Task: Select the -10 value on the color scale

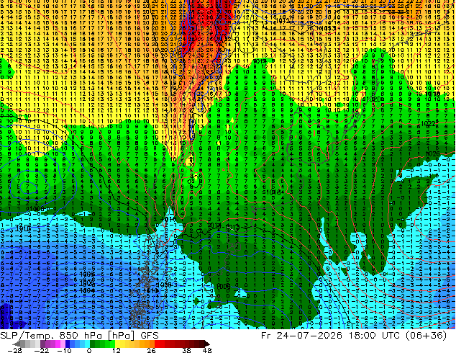Action: tap(64, 351)
